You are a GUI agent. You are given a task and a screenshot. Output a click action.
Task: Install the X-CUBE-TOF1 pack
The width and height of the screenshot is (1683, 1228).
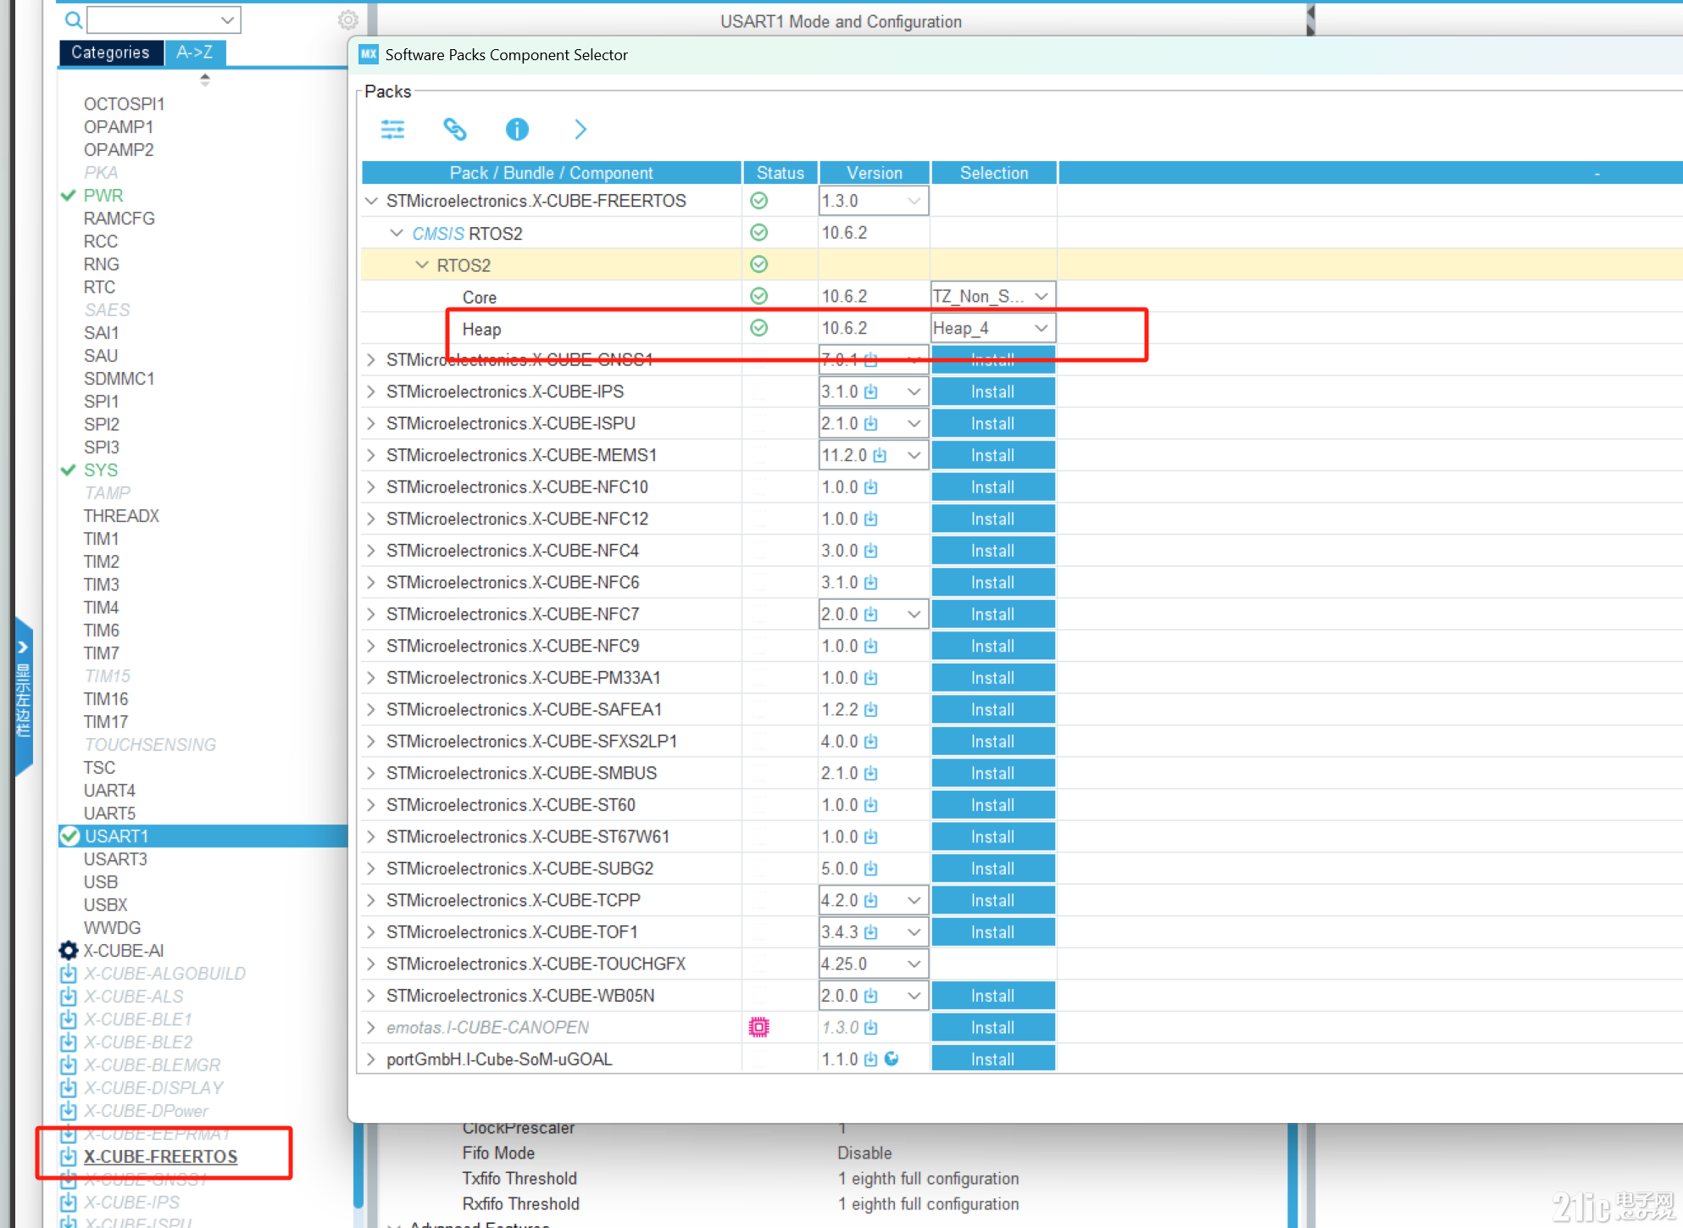click(x=993, y=932)
